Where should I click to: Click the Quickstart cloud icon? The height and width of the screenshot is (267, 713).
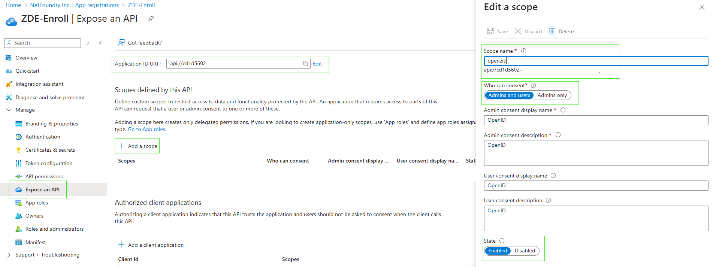(x=9, y=71)
